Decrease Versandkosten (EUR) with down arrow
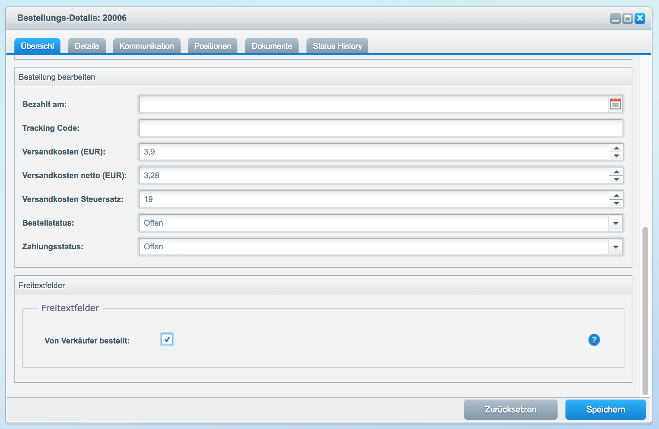The height and width of the screenshot is (429, 659). click(x=616, y=156)
